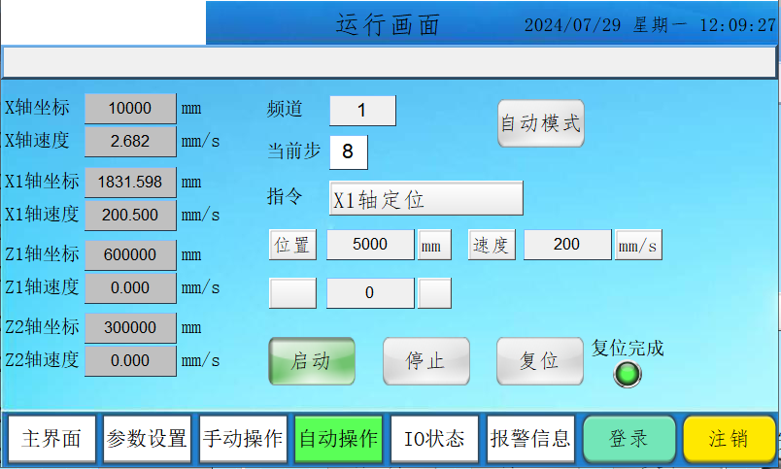
Task: Toggle the 自动模式 mode button
Action: [x=540, y=123]
